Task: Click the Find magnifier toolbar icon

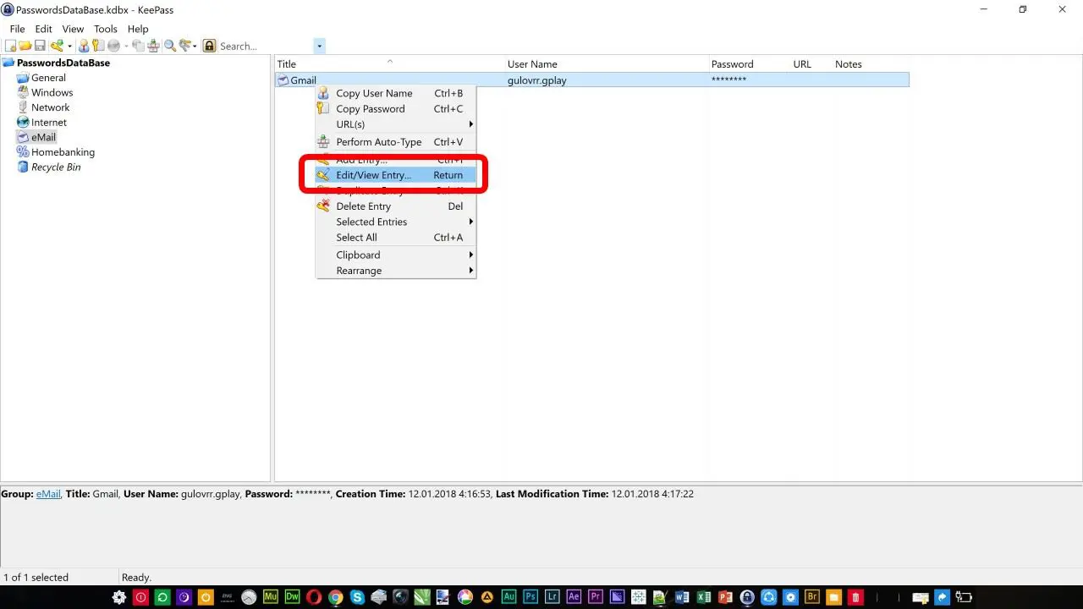Action: [x=170, y=46]
